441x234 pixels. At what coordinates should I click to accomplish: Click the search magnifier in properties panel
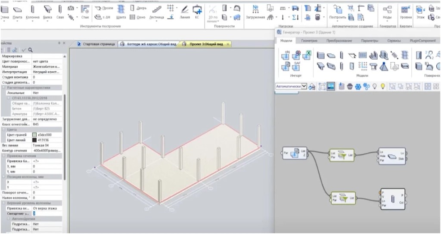click(31, 50)
